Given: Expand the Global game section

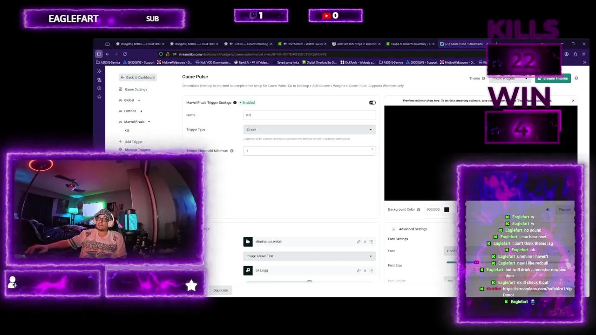Looking at the screenshot, I should [x=139, y=100].
